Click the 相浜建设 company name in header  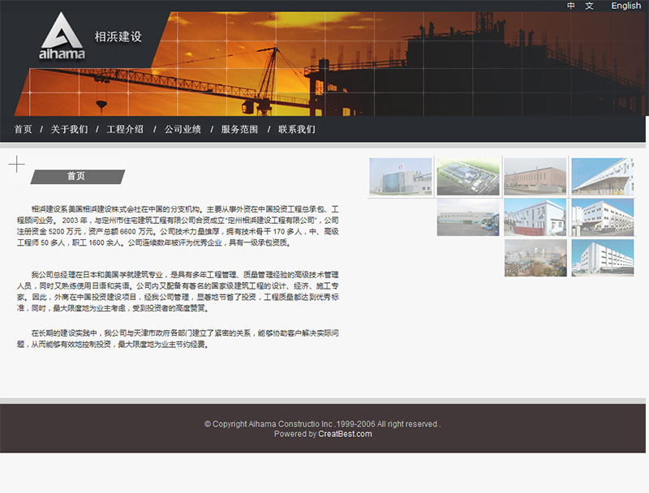coord(118,36)
